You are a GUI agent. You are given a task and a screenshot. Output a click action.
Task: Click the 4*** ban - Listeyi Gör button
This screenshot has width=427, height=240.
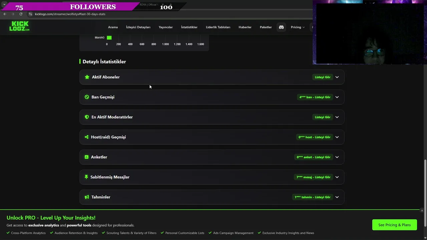pyautogui.click(x=315, y=97)
